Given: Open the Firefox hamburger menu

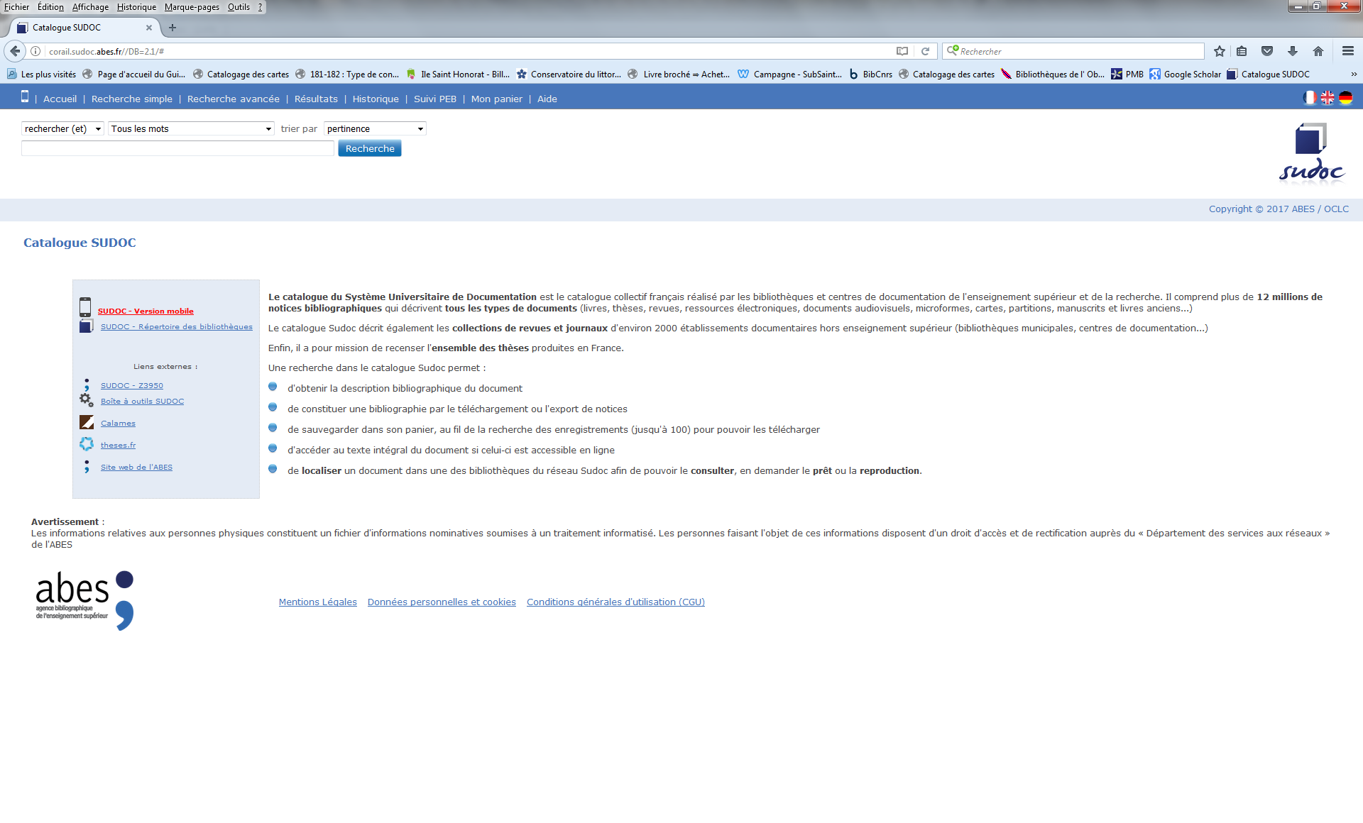Looking at the screenshot, I should [1348, 51].
